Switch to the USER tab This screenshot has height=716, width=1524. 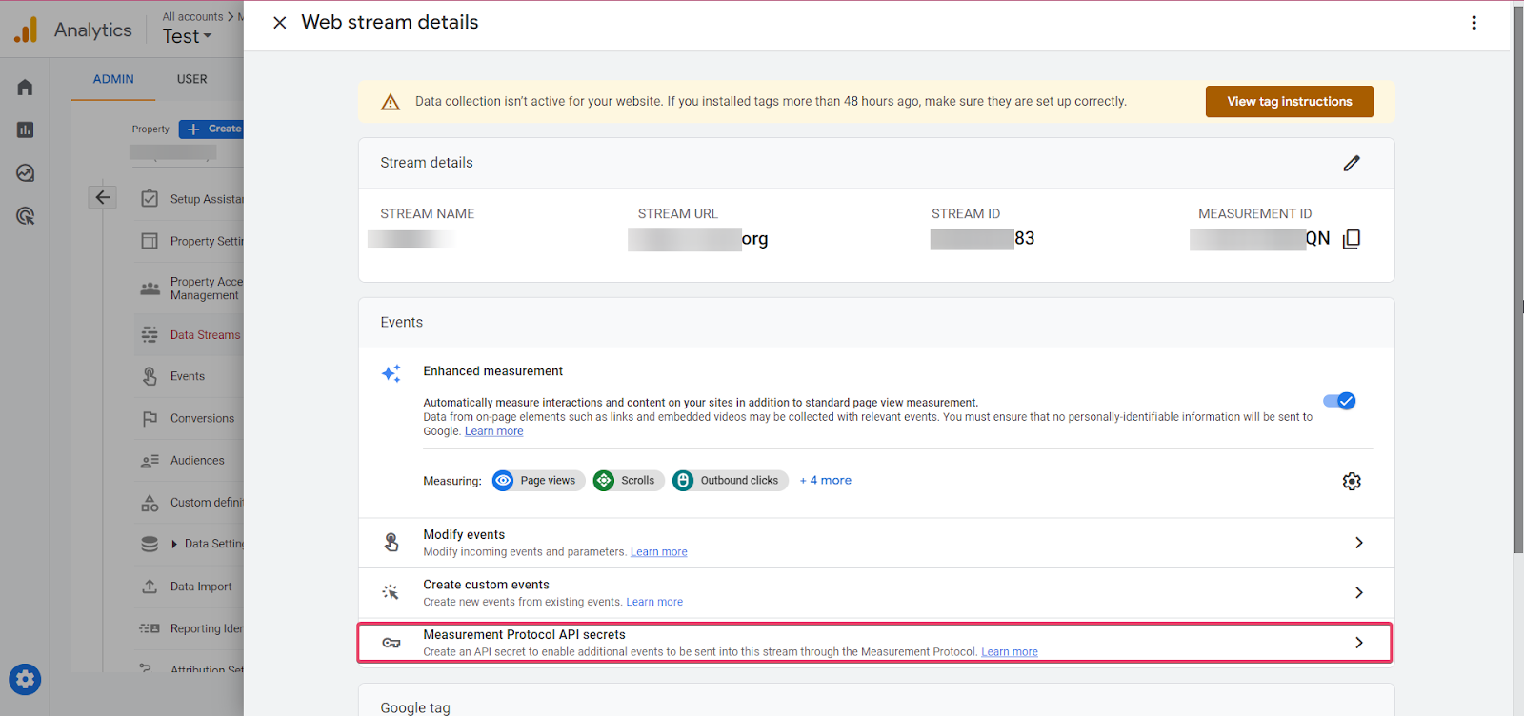(x=191, y=79)
